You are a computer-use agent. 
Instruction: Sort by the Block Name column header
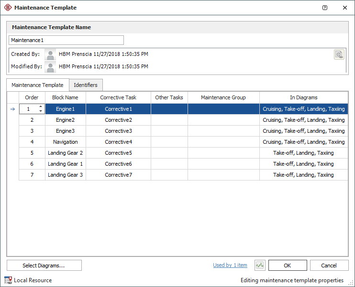coord(65,97)
